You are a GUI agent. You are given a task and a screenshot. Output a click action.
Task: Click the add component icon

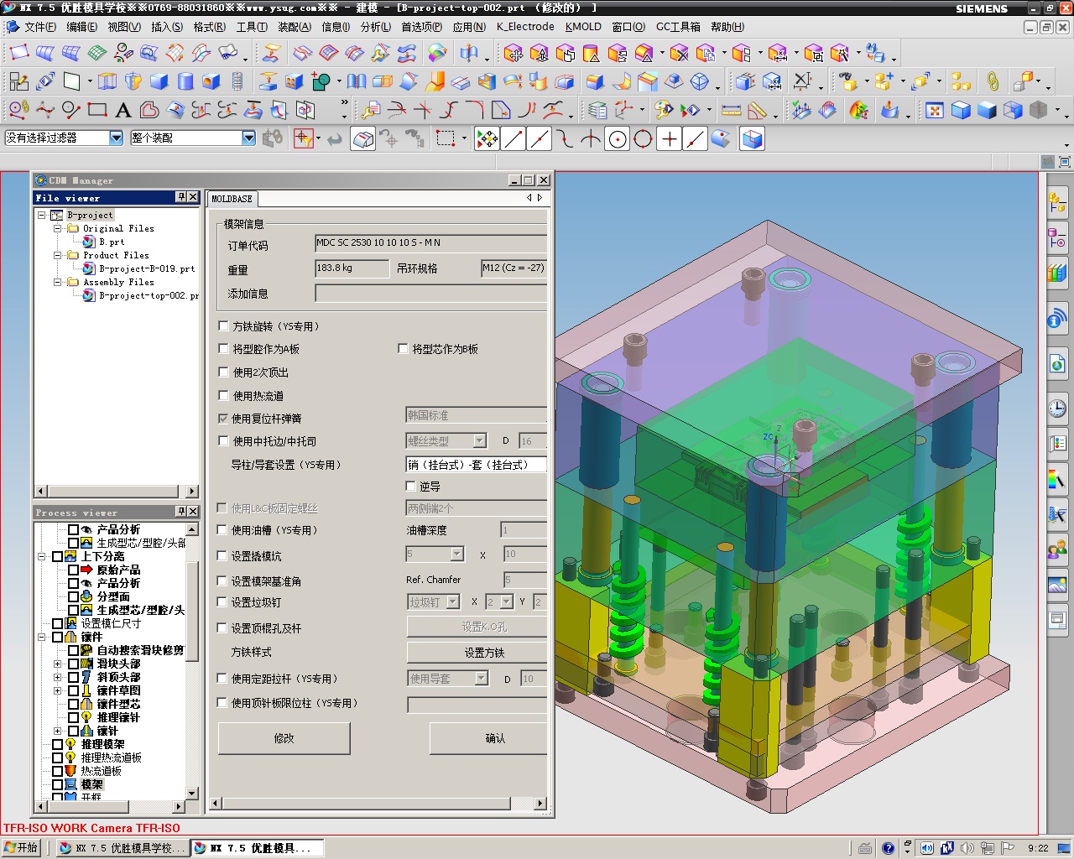(884, 81)
